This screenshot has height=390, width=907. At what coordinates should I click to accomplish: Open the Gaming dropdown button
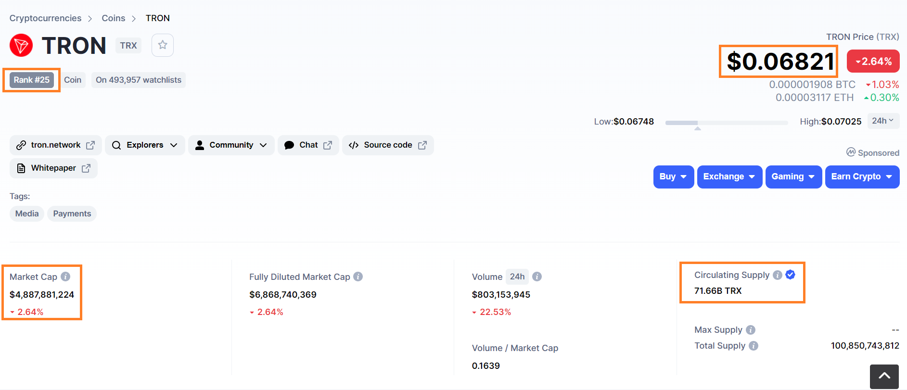pos(793,176)
